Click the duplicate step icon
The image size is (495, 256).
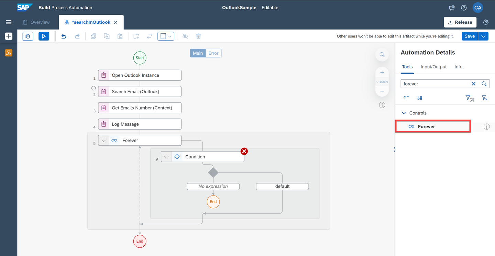[x=107, y=36]
